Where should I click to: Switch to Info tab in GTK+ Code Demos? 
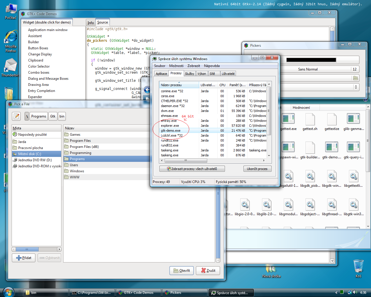pyautogui.click(x=91, y=23)
